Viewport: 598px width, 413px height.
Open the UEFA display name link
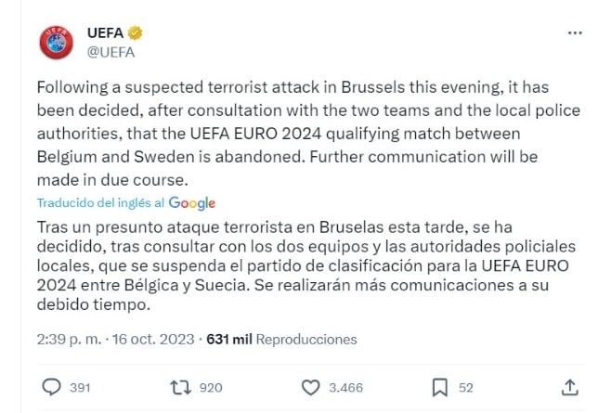click(105, 32)
